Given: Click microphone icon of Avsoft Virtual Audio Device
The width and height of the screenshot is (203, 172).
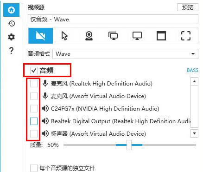Looking at the screenshot, I should (x=45, y=96).
